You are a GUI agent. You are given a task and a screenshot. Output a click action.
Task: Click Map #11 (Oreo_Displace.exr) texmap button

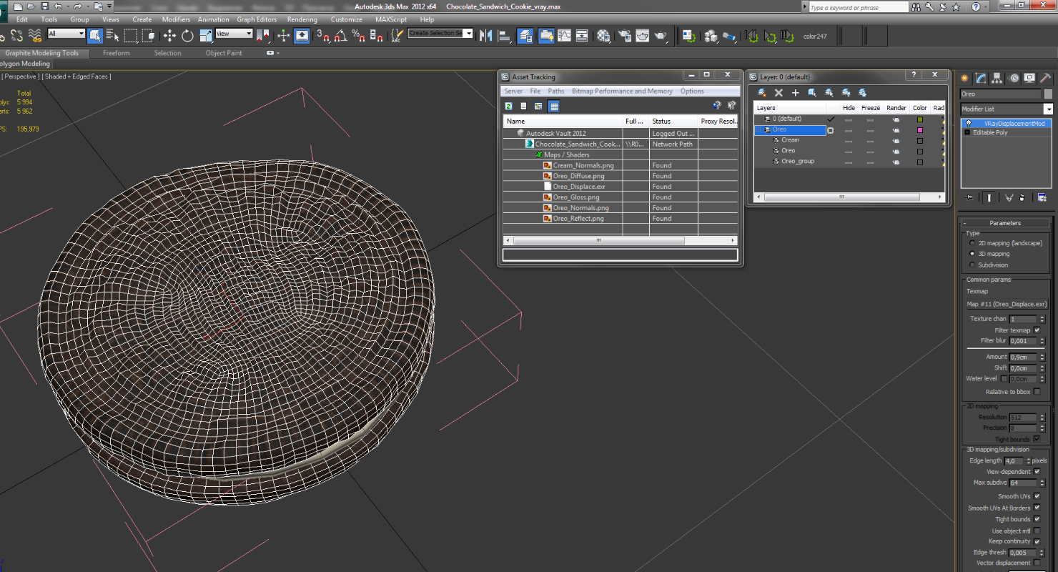click(x=1007, y=304)
